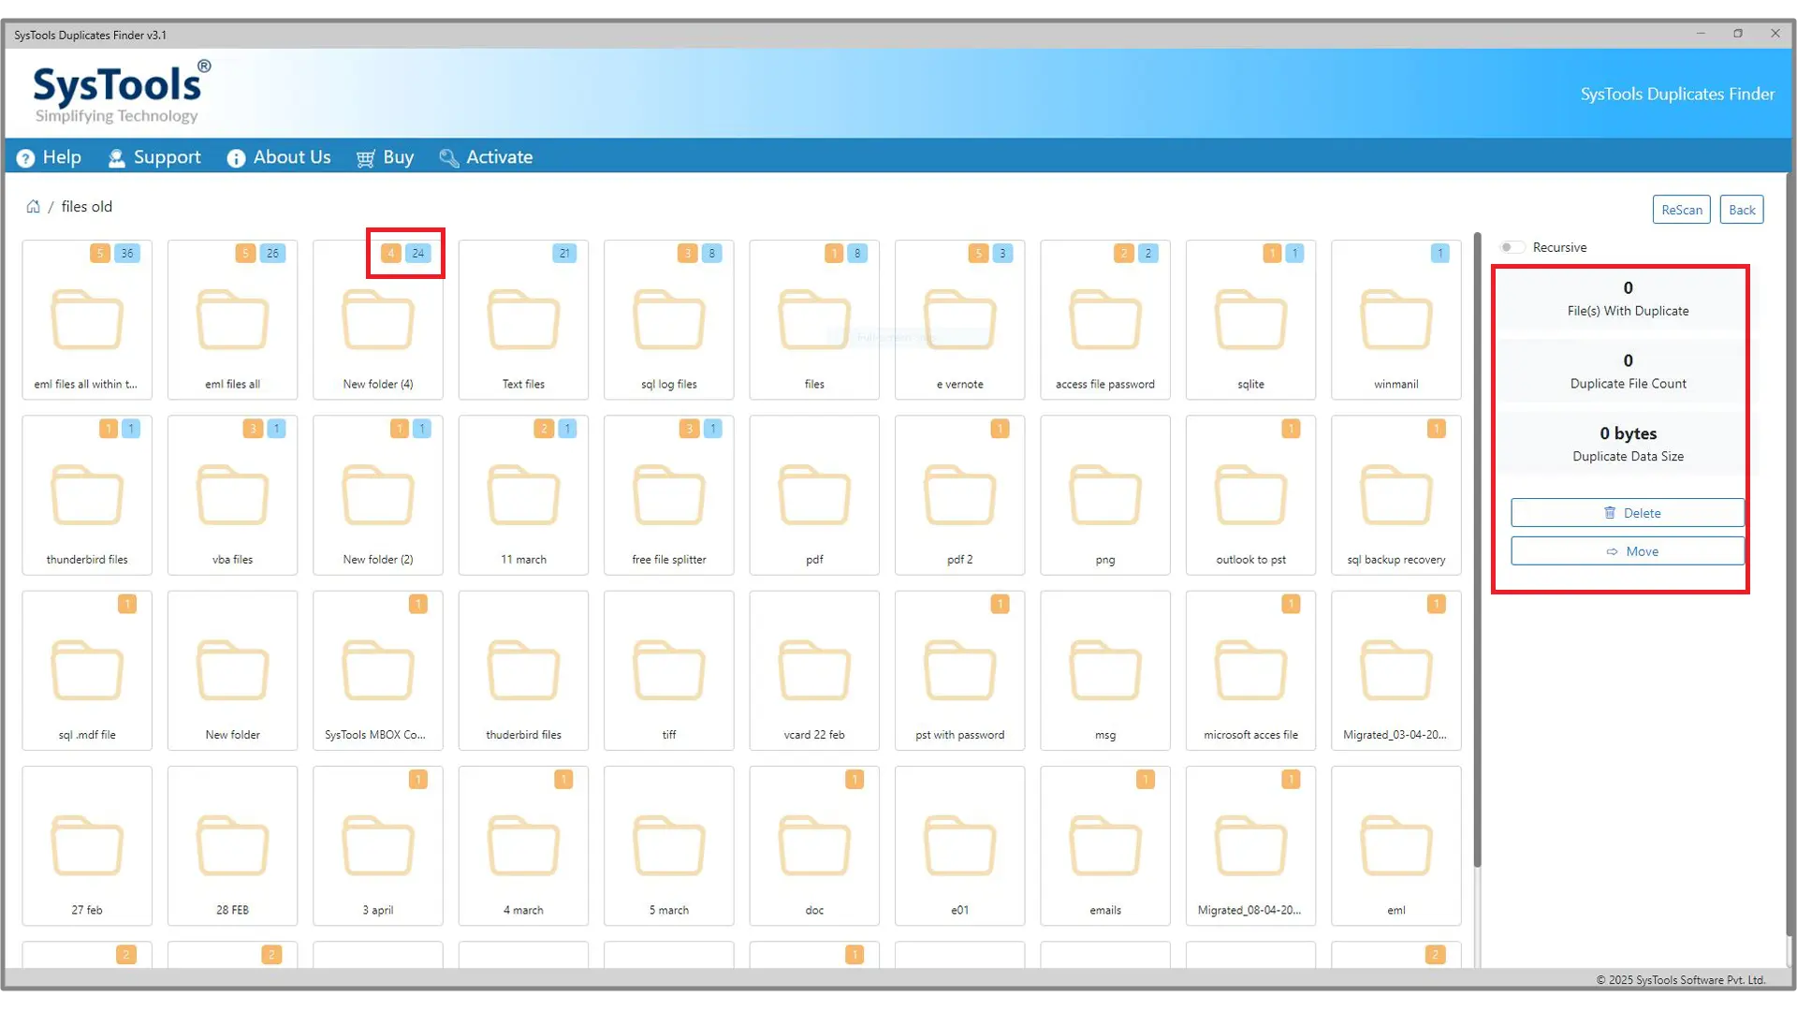Open the '11 march' folder

(x=523, y=495)
